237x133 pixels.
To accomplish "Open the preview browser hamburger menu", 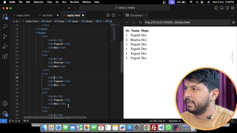I will point(234,23).
